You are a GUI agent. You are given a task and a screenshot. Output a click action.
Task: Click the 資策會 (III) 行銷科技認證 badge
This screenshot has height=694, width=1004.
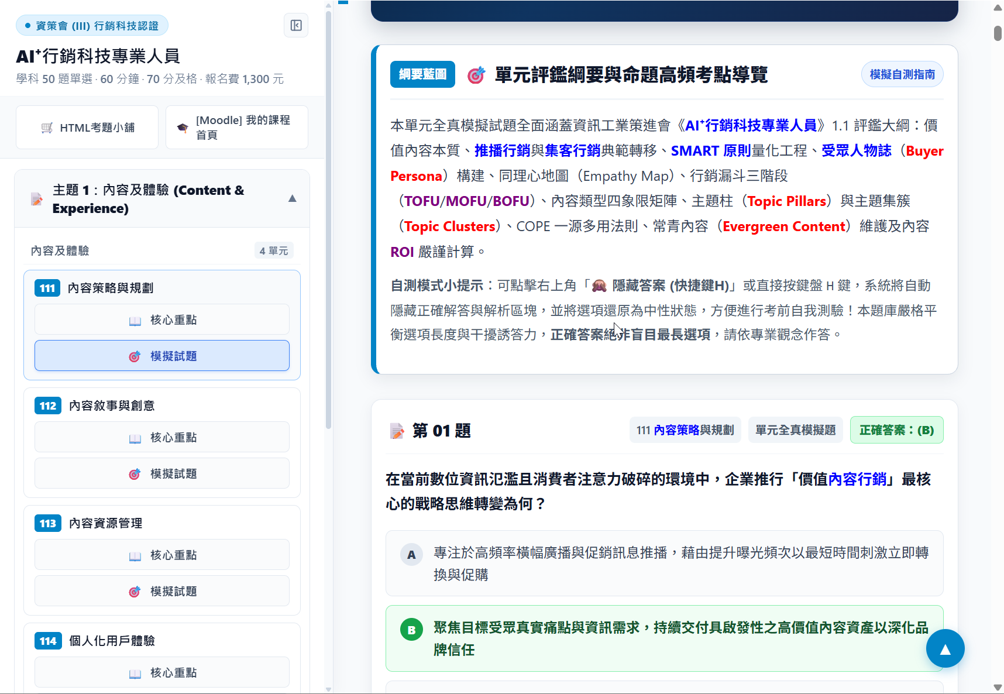coord(92,26)
